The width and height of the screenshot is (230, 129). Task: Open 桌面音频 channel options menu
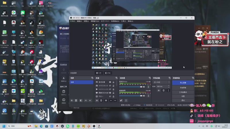click(x=148, y=96)
